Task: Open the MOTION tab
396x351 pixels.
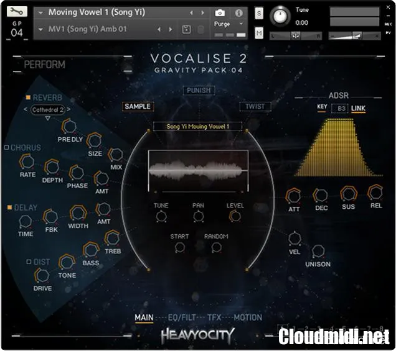Action: (x=248, y=317)
